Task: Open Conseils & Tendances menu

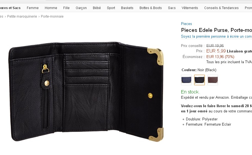Action: (x=221, y=8)
